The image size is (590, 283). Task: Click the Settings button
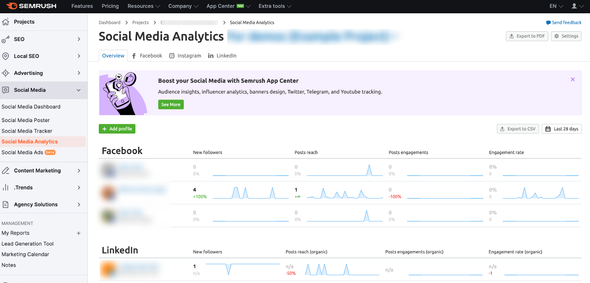click(566, 36)
